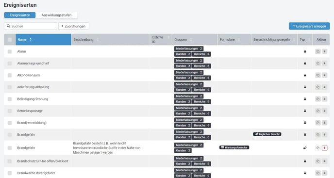The image size is (334, 178).
Task: Expand the Zuordnungen dropdown
Action: click(x=74, y=26)
